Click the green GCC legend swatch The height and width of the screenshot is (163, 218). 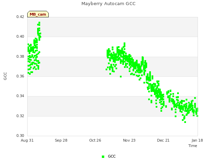[103, 157]
